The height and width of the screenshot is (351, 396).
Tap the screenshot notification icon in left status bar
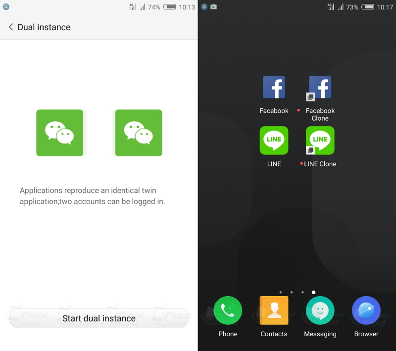tap(6, 7)
